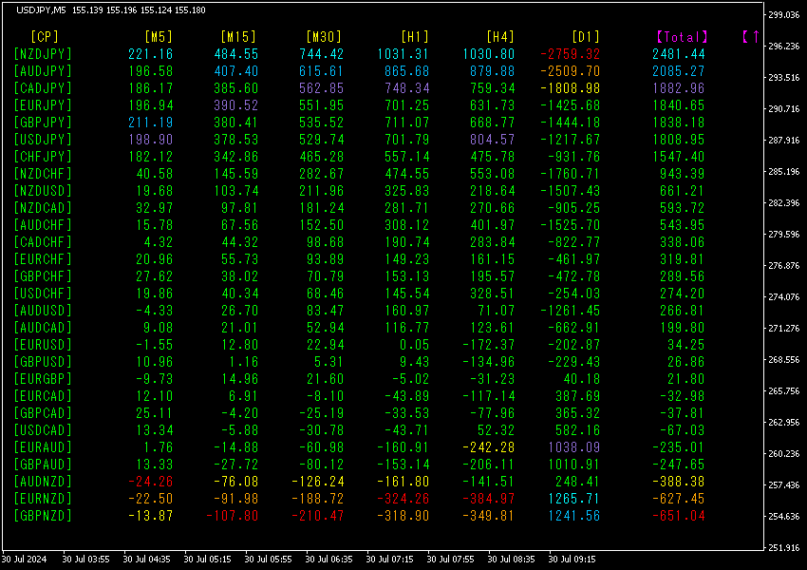807x570 pixels.
Task: Click the USDJPY,M5 chart title text
Action: click(41, 9)
